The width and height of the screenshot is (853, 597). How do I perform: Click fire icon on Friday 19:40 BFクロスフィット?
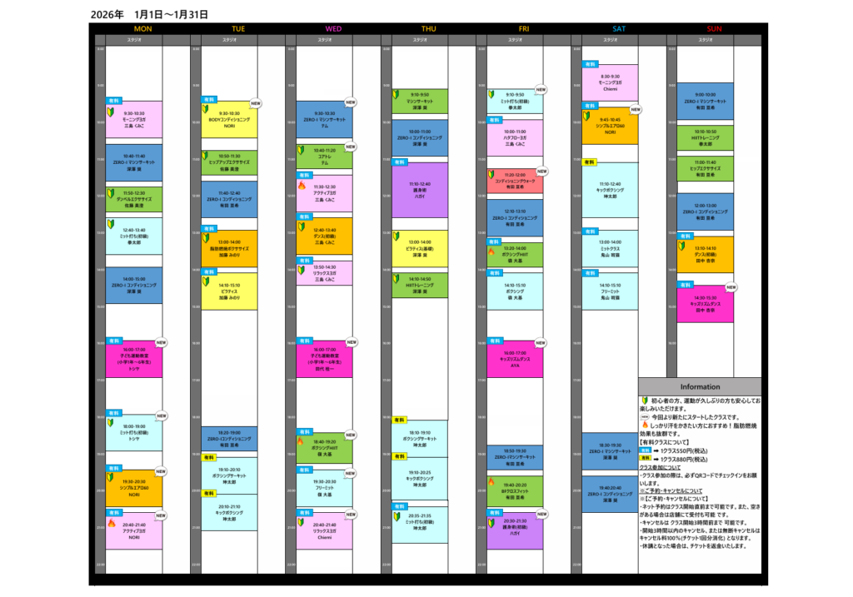(x=491, y=482)
